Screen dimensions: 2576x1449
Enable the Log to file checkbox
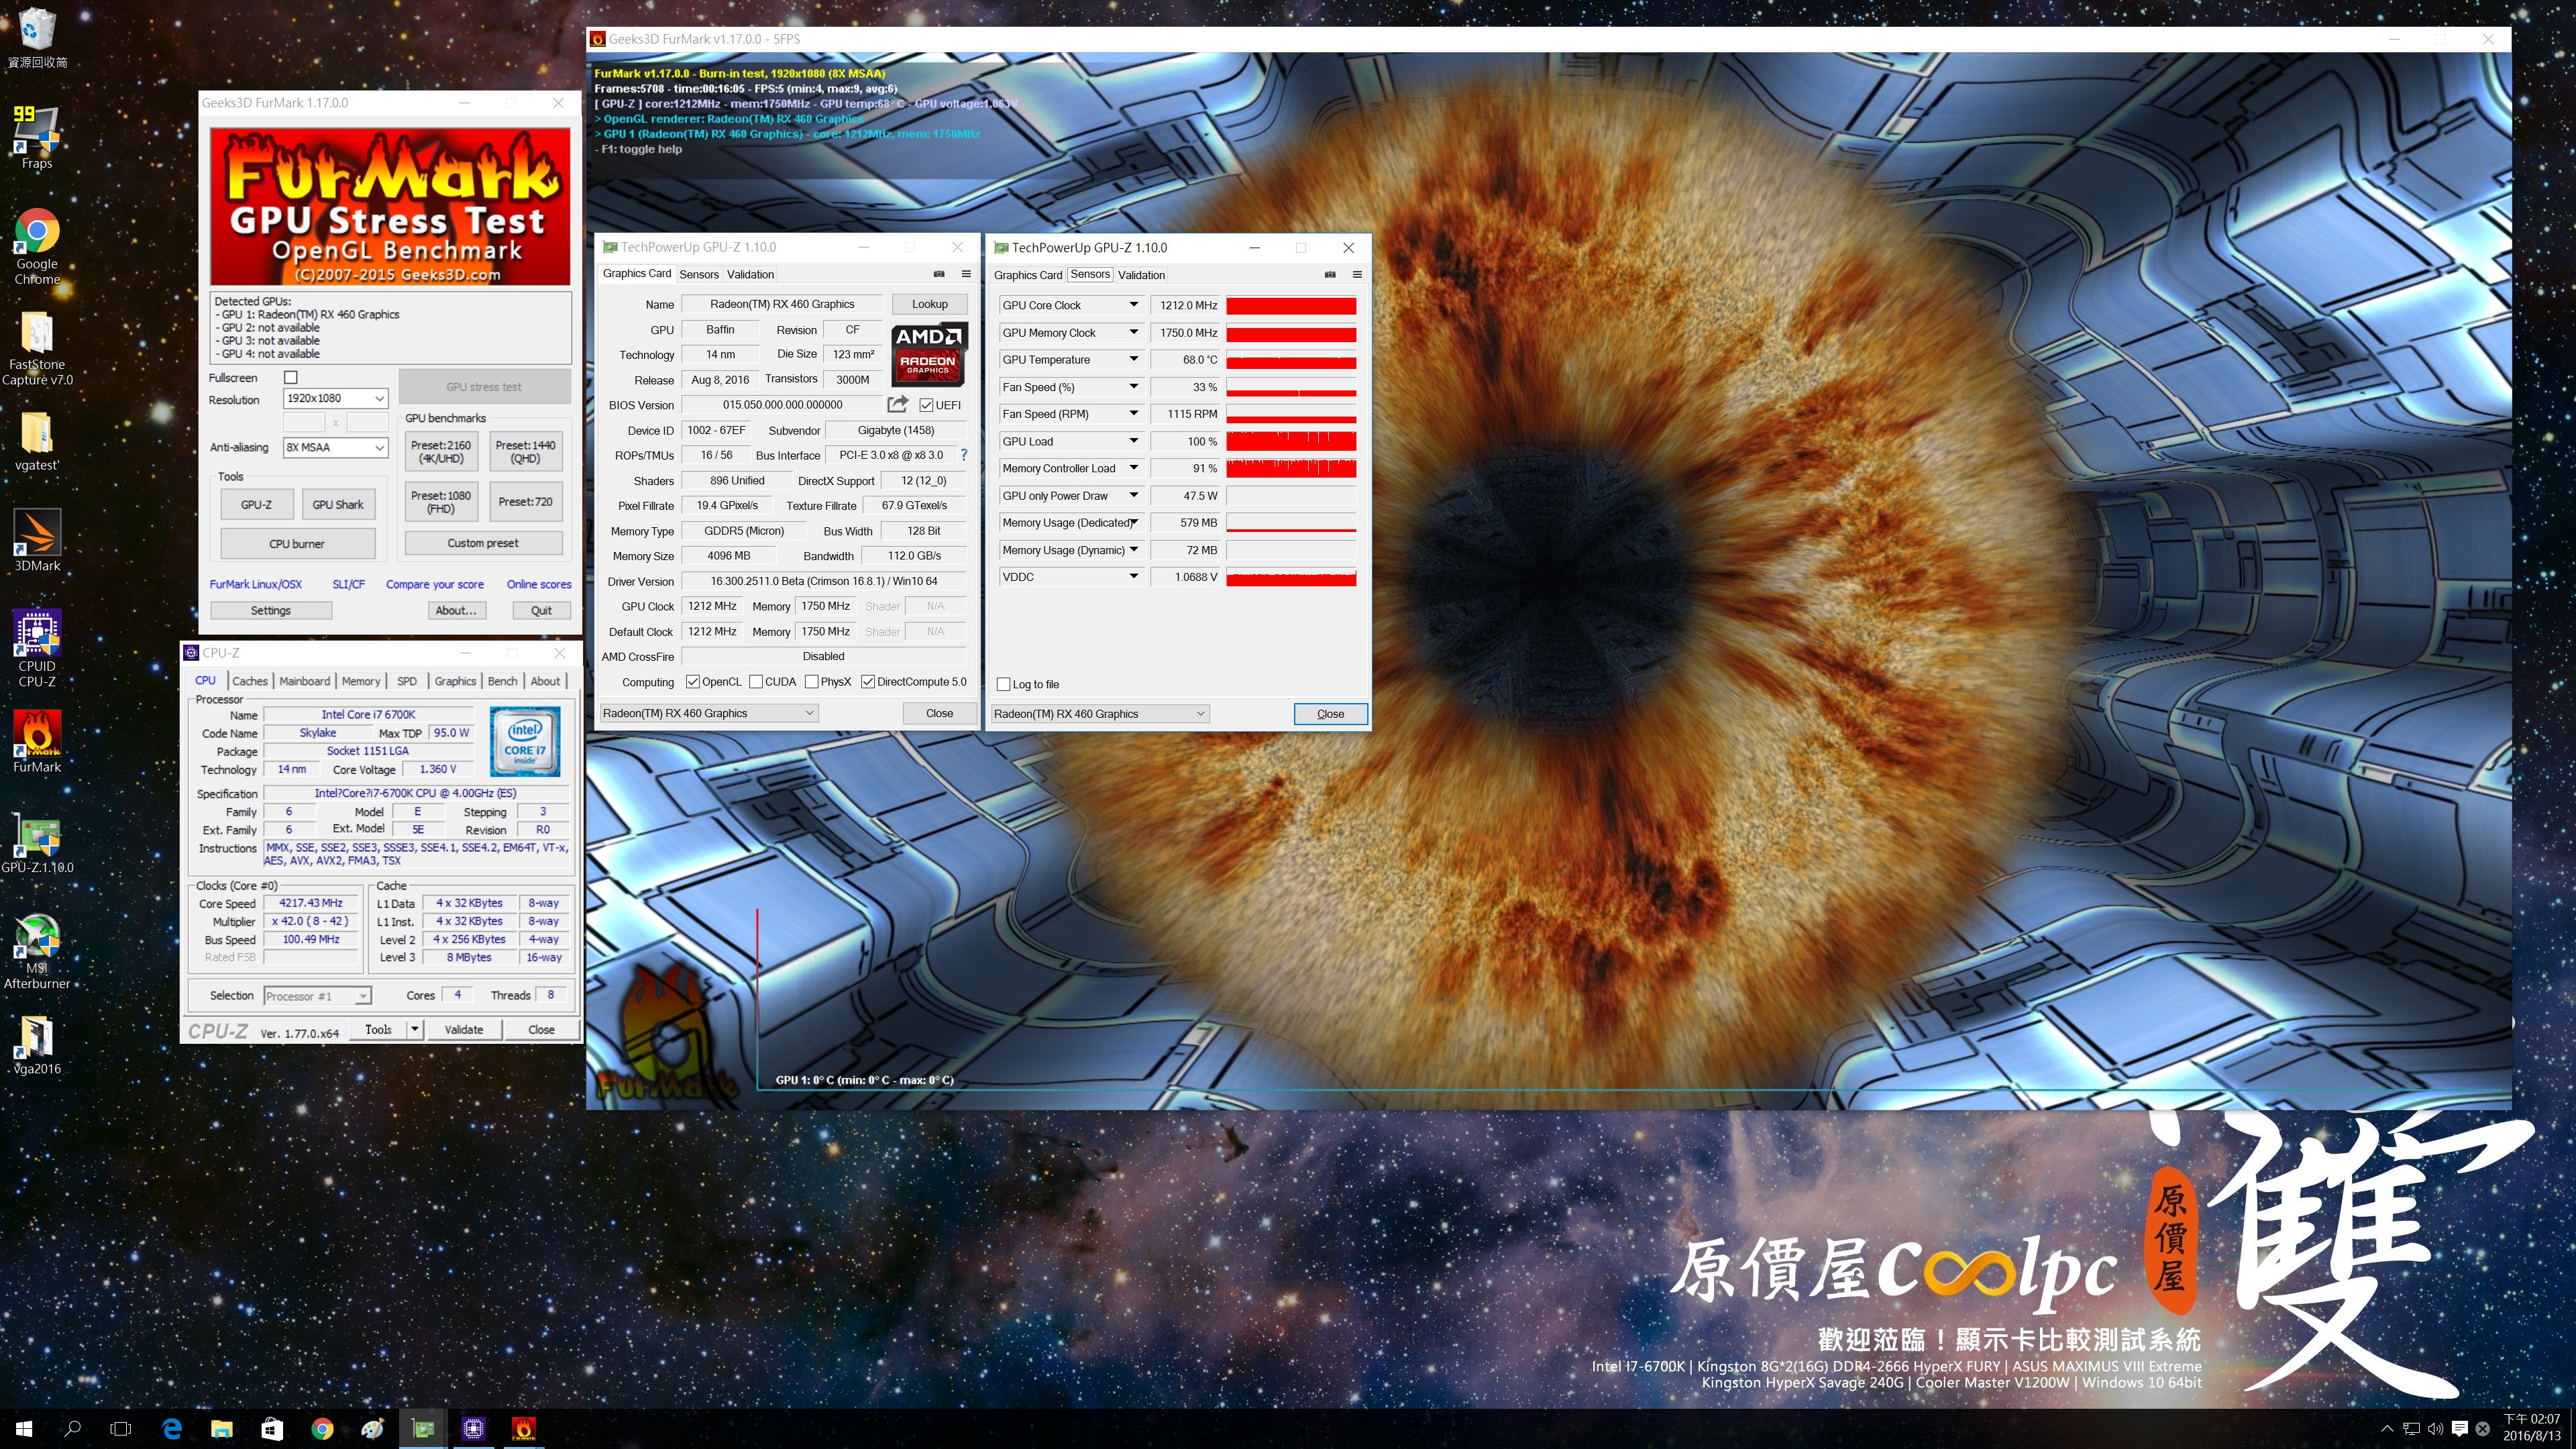(1003, 684)
